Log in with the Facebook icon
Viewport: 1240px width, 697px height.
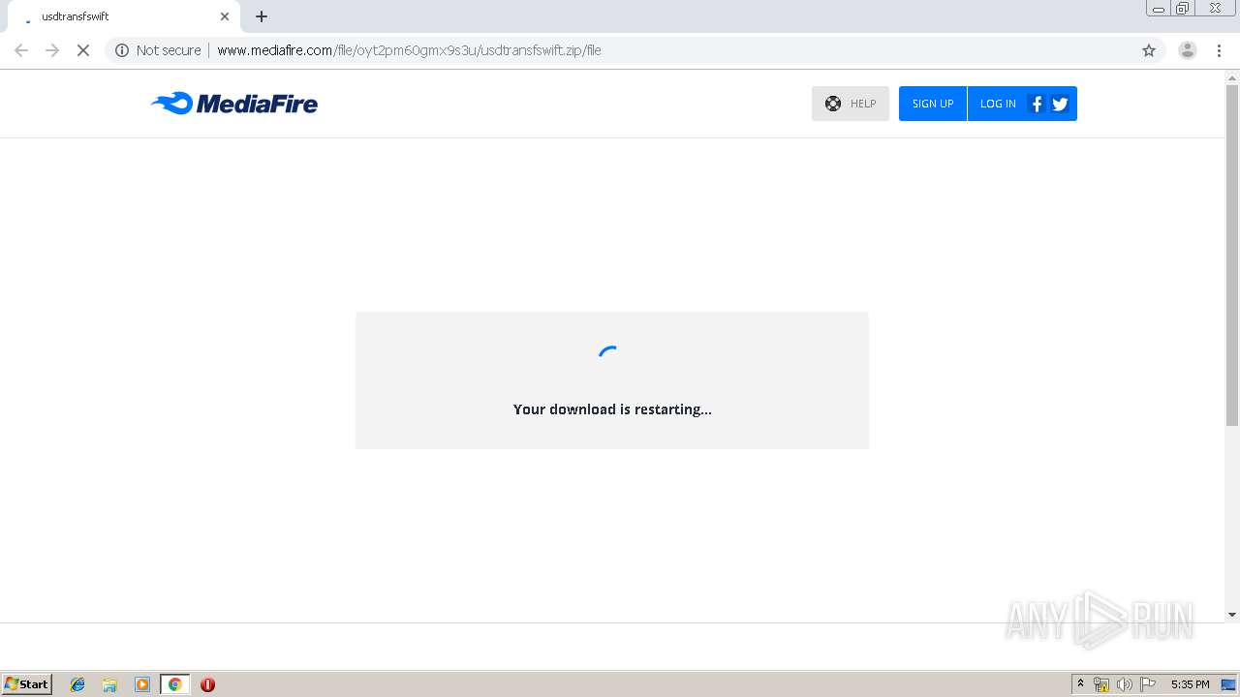pyautogui.click(x=1037, y=104)
